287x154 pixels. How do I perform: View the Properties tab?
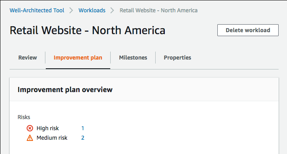click(x=178, y=58)
